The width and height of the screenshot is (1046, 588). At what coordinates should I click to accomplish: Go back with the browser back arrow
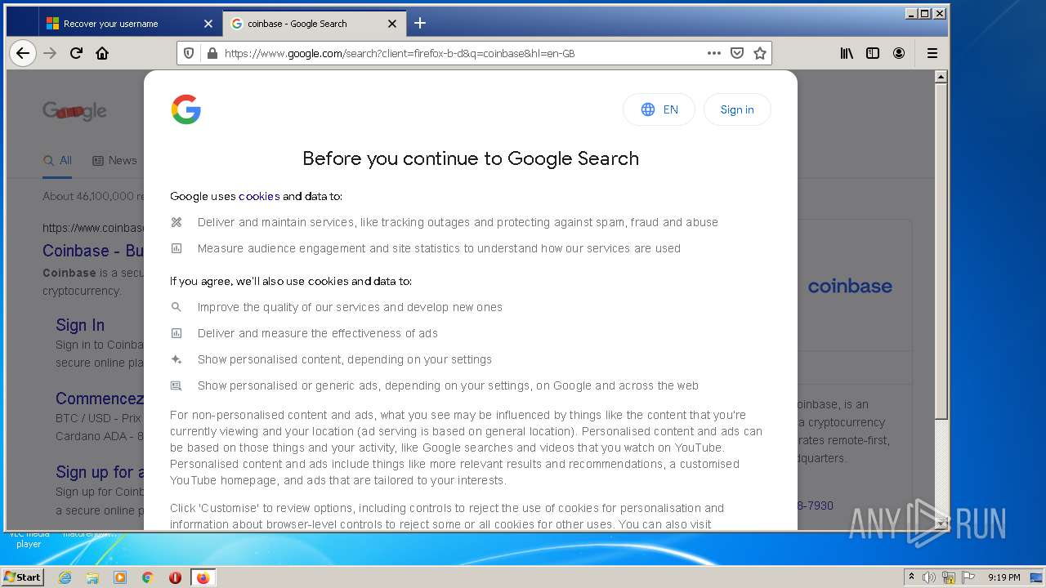[23, 53]
